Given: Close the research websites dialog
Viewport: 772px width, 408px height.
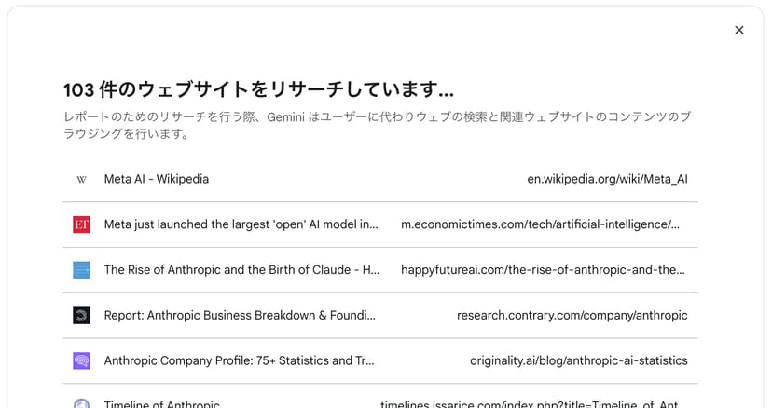Looking at the screenshot, I should [x=738, y=30].
